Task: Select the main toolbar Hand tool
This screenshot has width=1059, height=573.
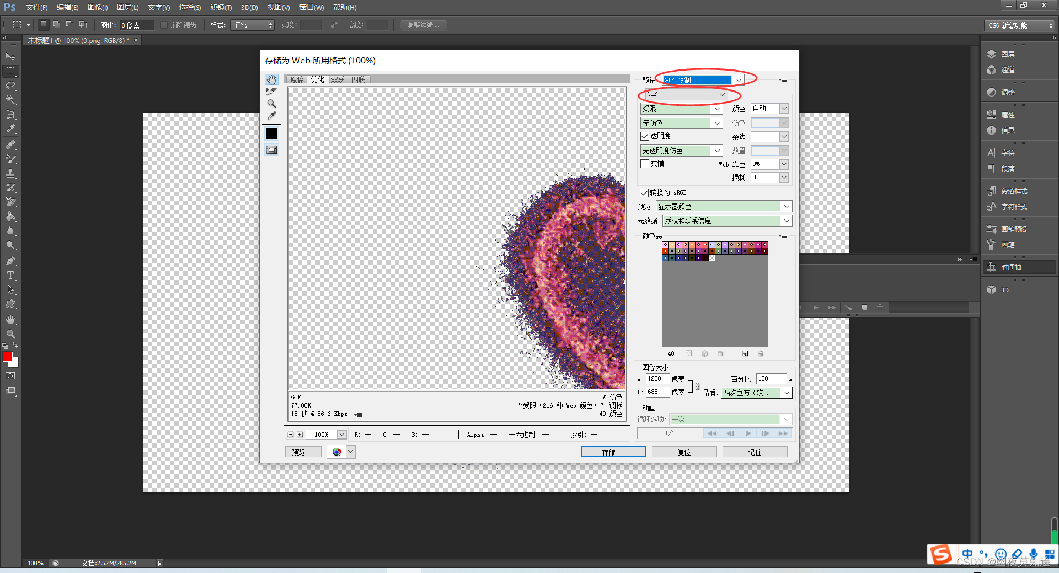Action: point(10,320)
